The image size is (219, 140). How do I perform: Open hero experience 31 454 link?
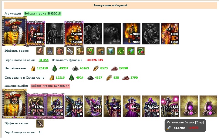(44, 60)
